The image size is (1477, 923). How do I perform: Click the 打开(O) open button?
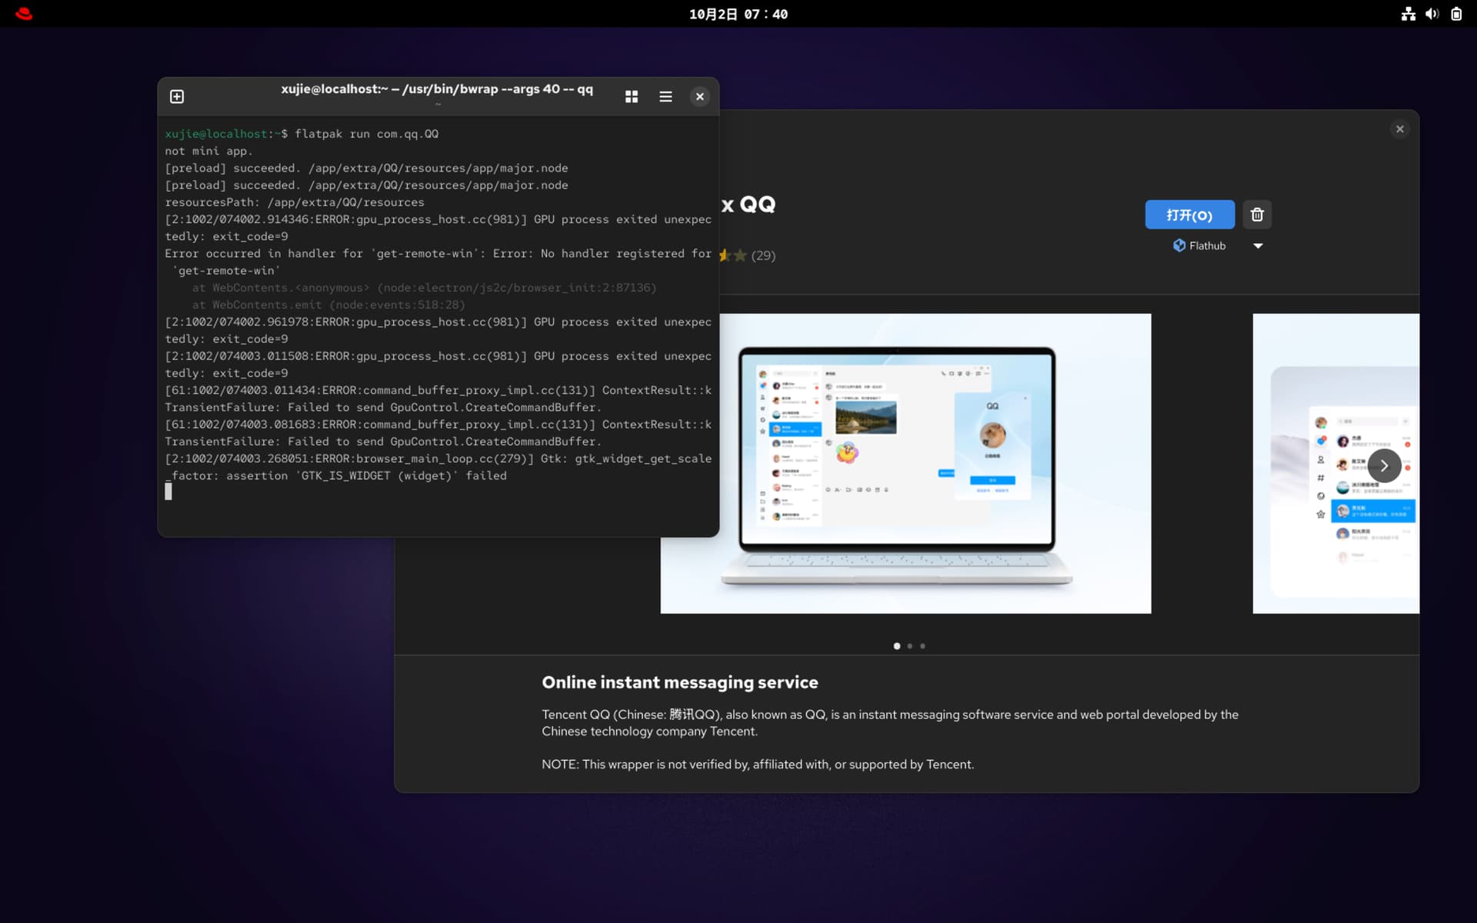(x=1189, y=215)
